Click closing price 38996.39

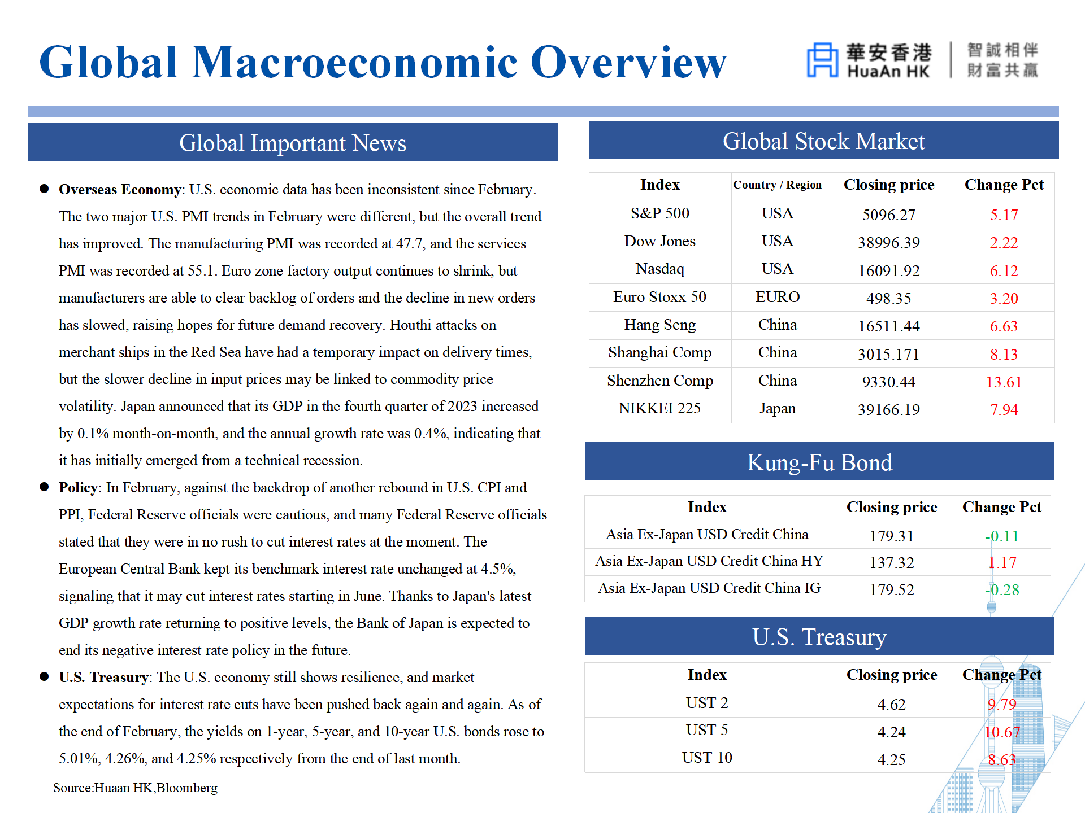click(x=889, y=242)
